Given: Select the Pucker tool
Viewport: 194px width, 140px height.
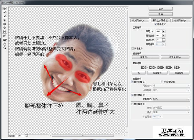Looking at the screenshot, I should [5, 24].
